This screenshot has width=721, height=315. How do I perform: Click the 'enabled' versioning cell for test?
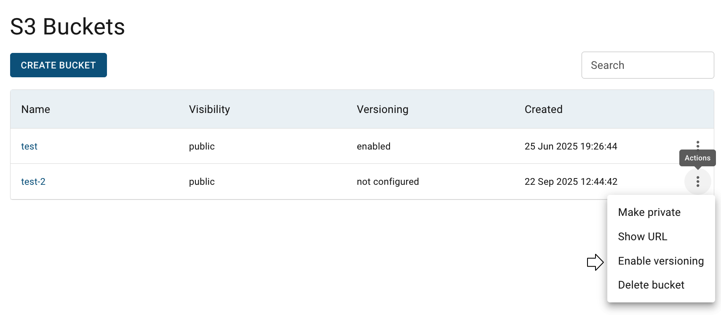click(x=373, y=146)
